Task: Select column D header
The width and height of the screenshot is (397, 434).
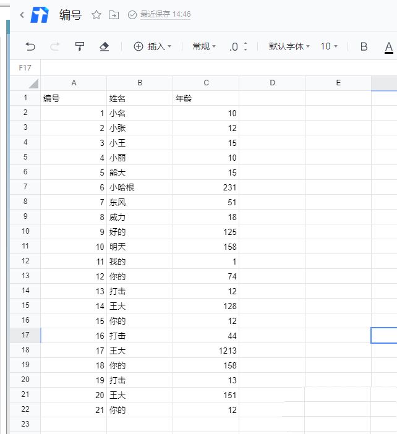Action: point(272,83)
